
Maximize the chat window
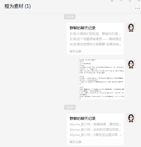click(130, 1)
